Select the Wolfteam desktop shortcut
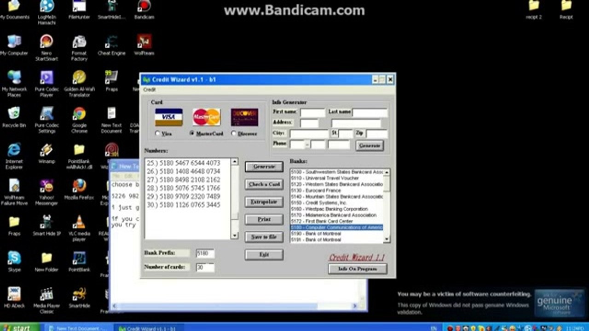 144,45
